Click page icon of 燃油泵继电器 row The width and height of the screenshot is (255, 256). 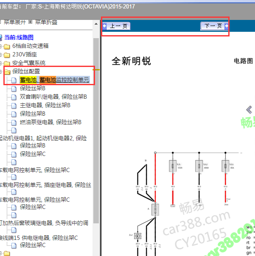coord(14,122)
